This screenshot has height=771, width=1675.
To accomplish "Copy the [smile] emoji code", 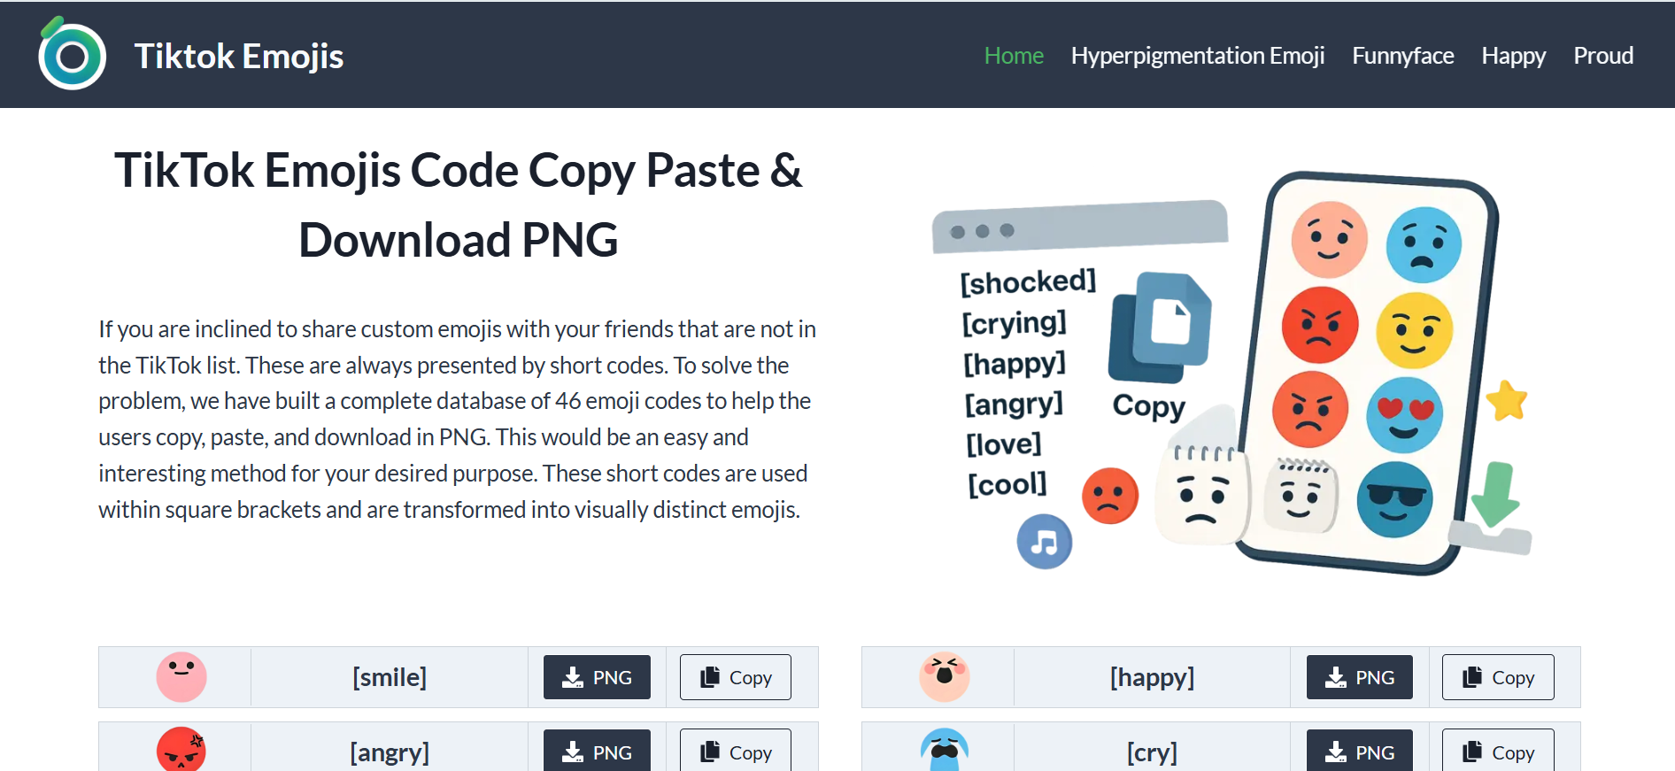I will click(736, 677).
